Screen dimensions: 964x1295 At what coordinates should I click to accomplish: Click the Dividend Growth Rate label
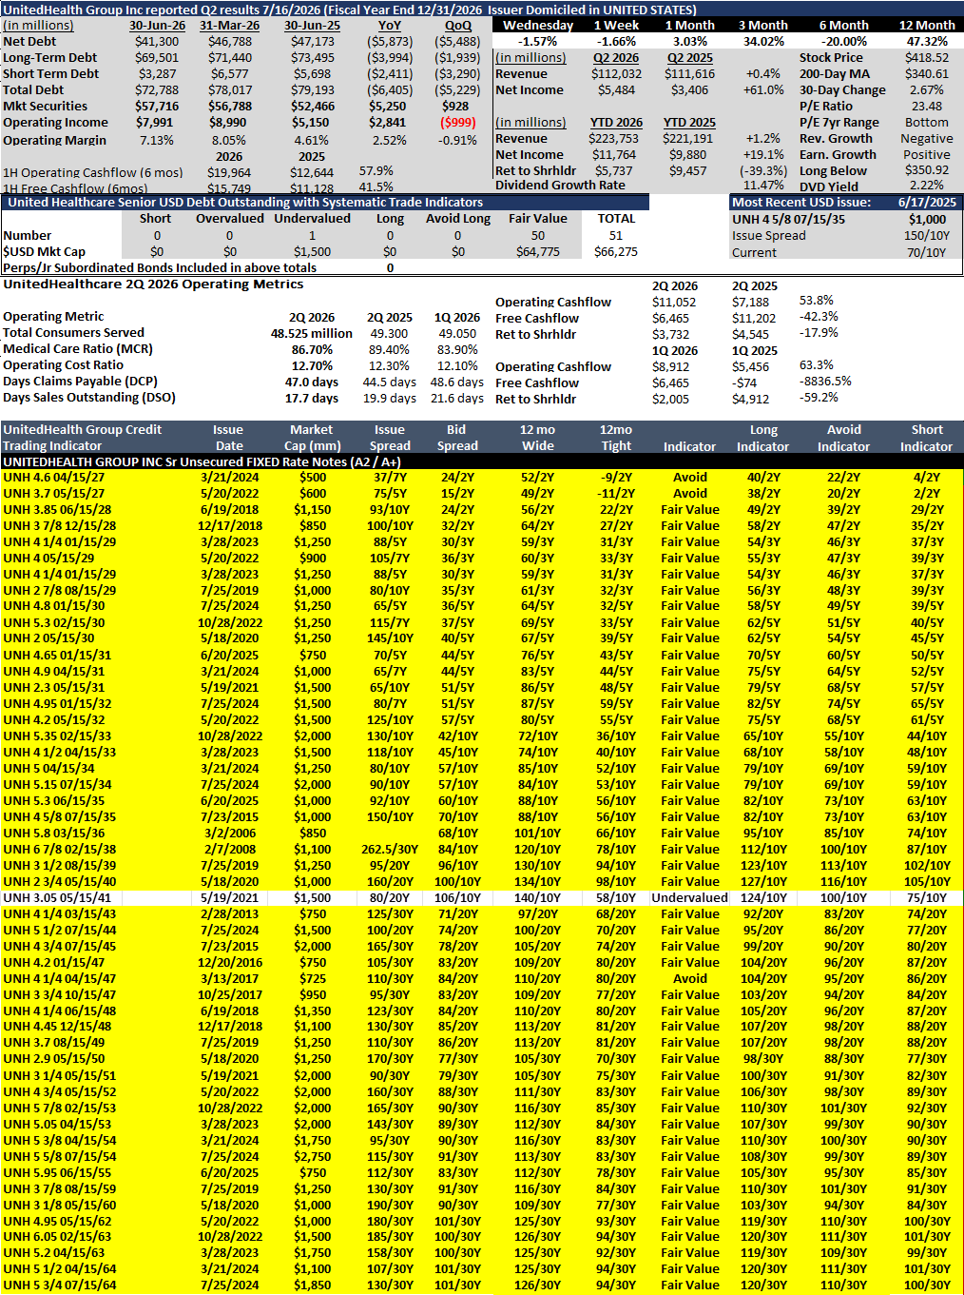tap(560, 185)
